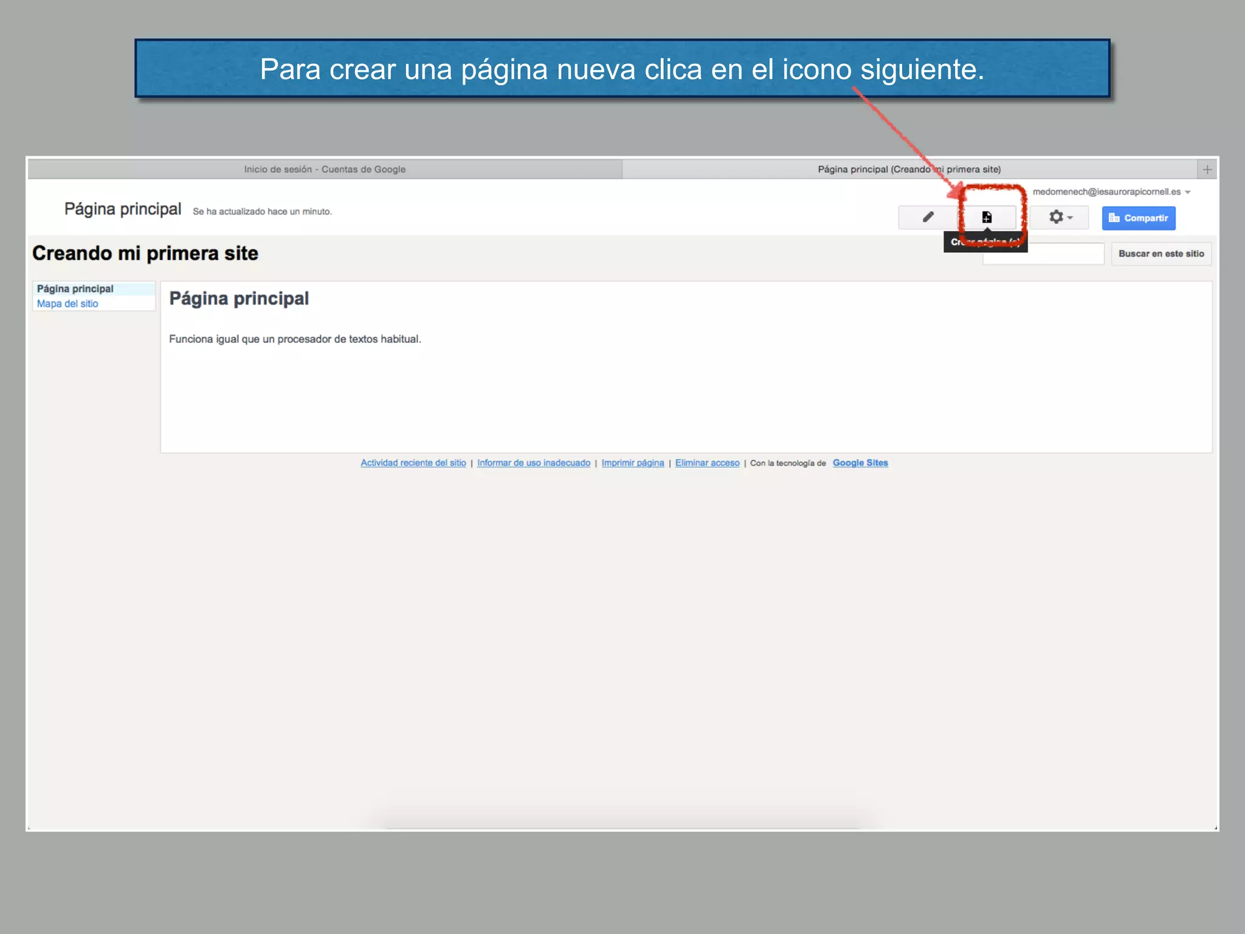
Task: Click the Buscar en este sitio button
Action: [1161, 254]
